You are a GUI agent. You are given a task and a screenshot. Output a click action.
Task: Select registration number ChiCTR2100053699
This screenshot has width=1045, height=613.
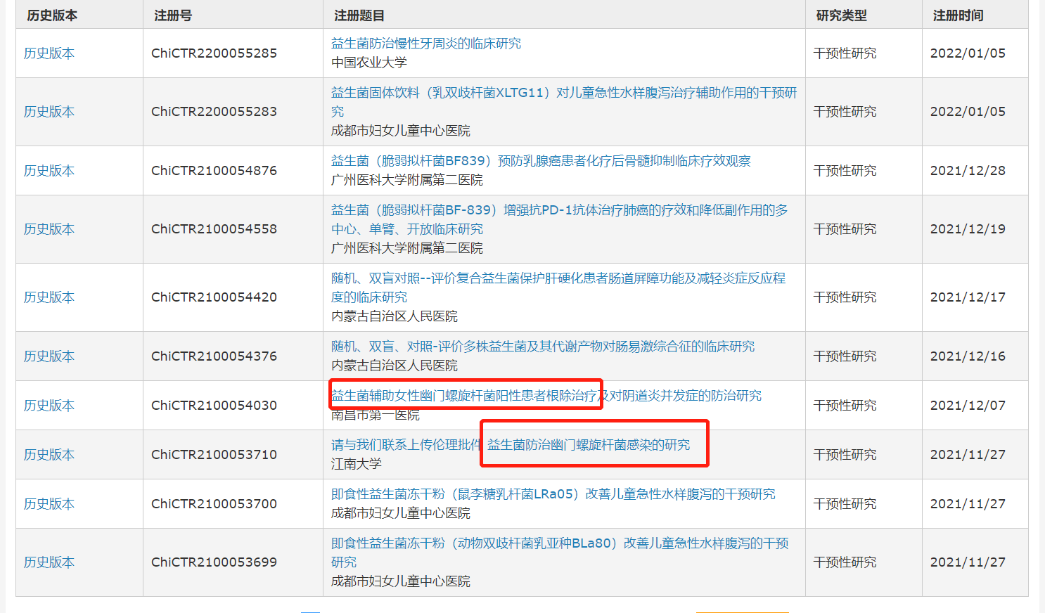214,562
